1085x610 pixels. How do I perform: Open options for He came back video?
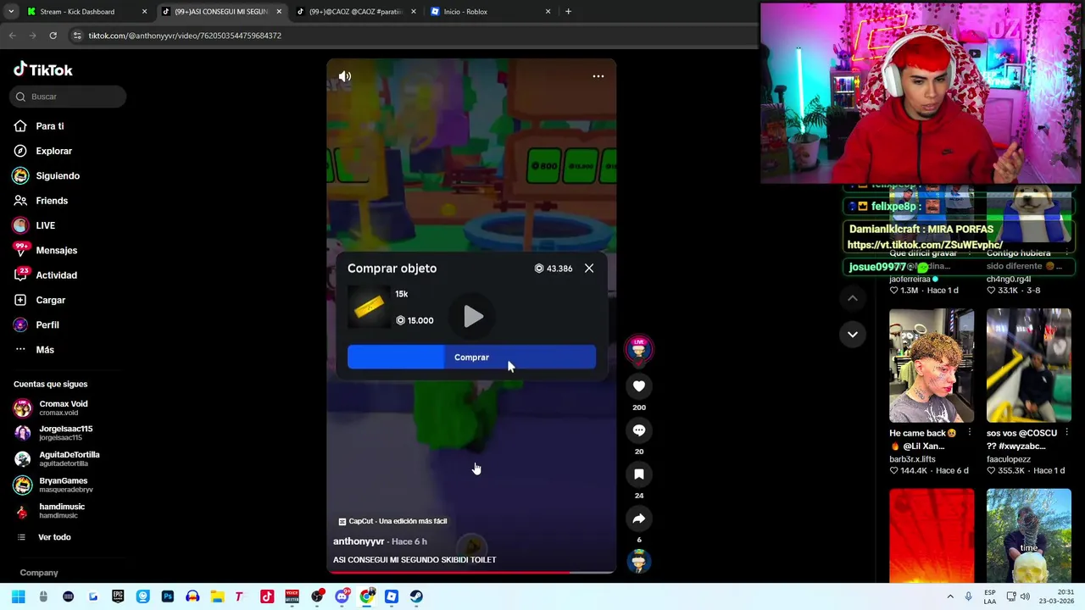point(970,433)
